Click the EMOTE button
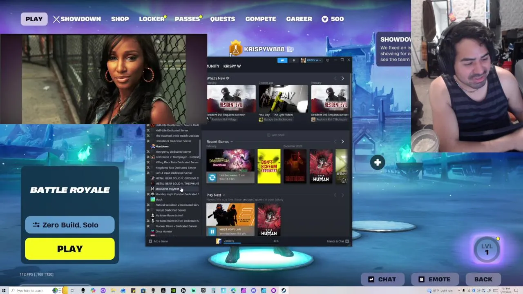The width and height of the screenshot is (523, 294). pos(434,279)
